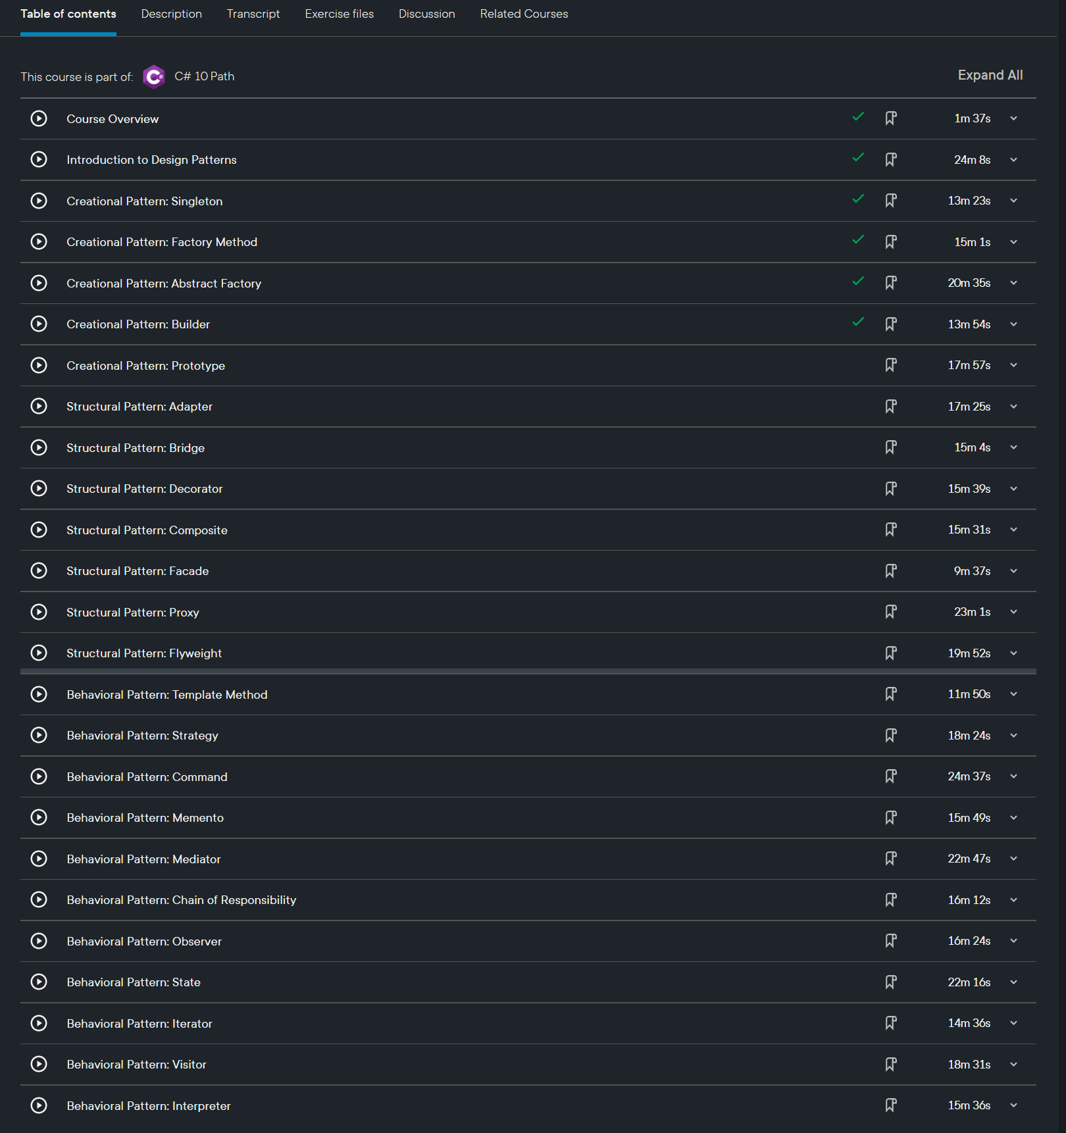The image size is (1066, 1133).
Task: Start the Behavioral Pattern: Visitor video
Action: pos(39,1064)
